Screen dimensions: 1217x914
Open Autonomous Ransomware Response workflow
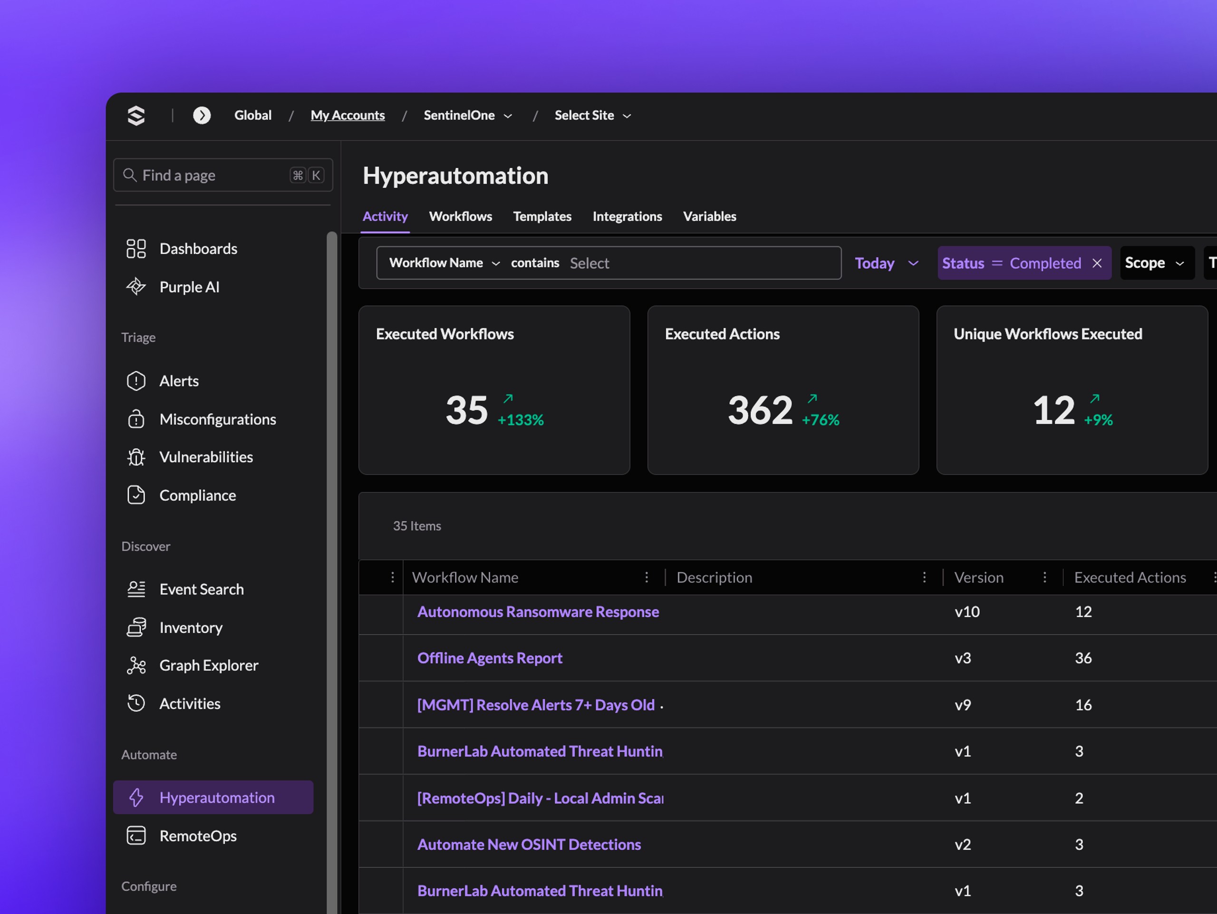538,612
